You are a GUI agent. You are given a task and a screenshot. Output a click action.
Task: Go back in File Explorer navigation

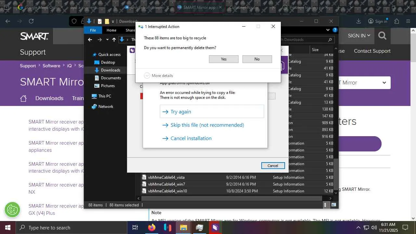(x=90, y=40)
